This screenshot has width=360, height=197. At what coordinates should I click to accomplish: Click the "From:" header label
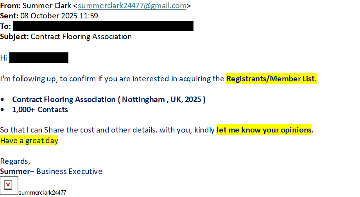tap(11, 6)
